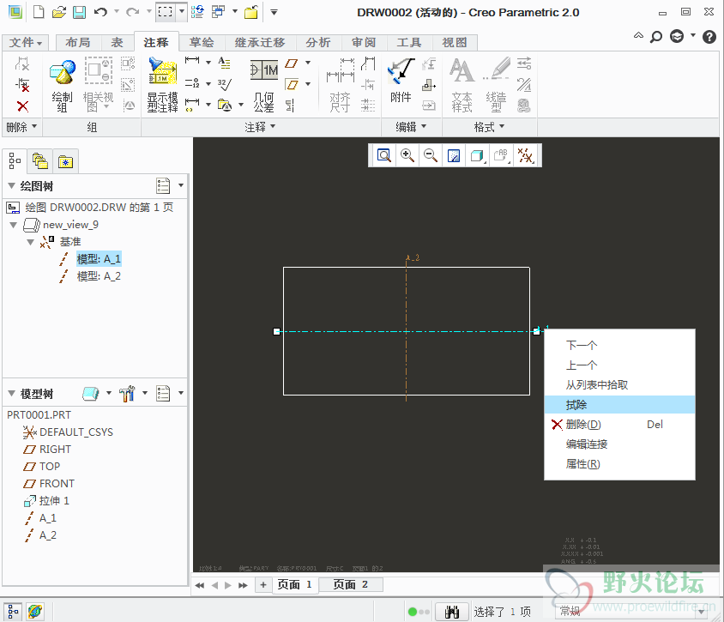
Task: Click the New file icon
Action: click(39, 12)
